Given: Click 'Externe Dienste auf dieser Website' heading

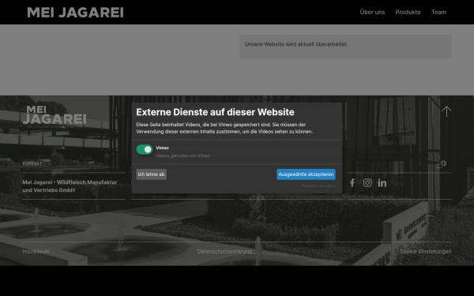Looking at the screenshot, I should pos(215,112).
